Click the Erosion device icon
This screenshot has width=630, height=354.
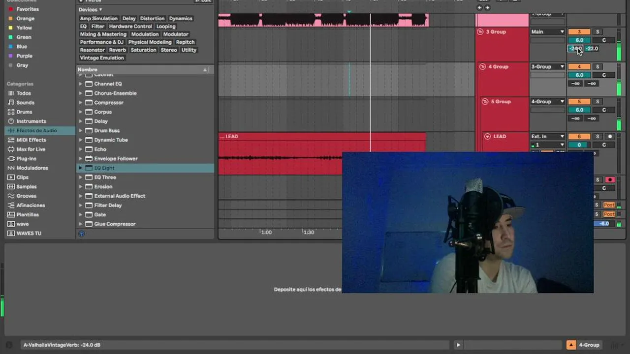point(89,187)
